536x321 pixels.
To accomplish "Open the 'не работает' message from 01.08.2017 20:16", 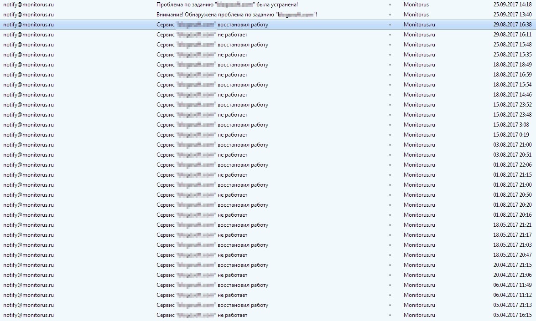I will (x=202, y=215).
